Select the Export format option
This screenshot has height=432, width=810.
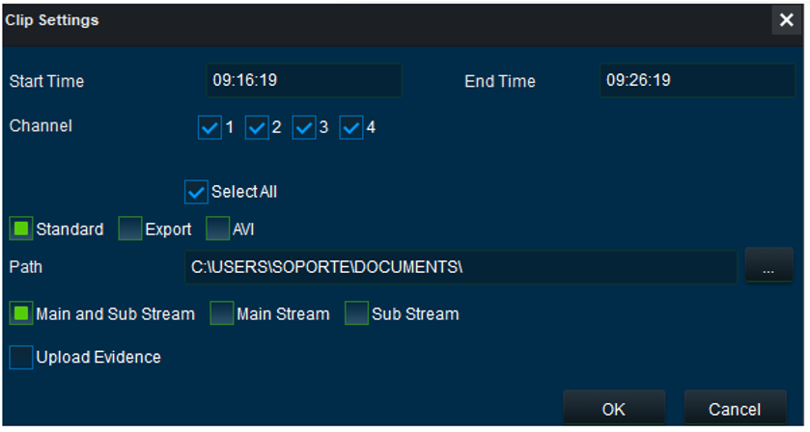[130, 229]
